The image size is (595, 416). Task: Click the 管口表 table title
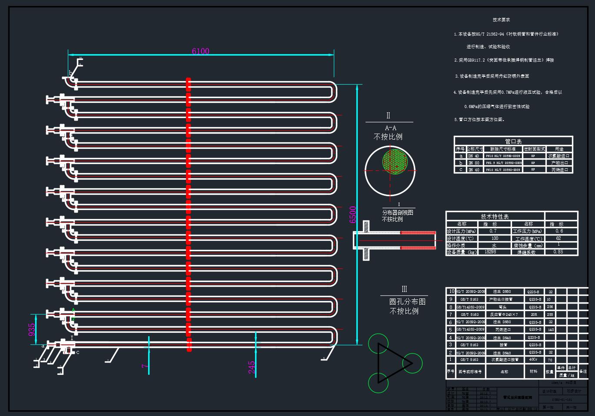click(x=513, y=141)
